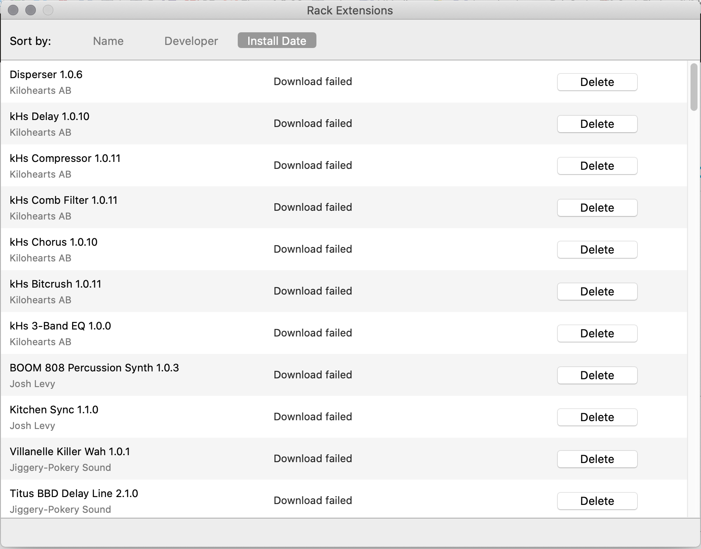Click Josh Levy developer under BOOM 808
701x549 pixels.
click(x=32, y=384)
